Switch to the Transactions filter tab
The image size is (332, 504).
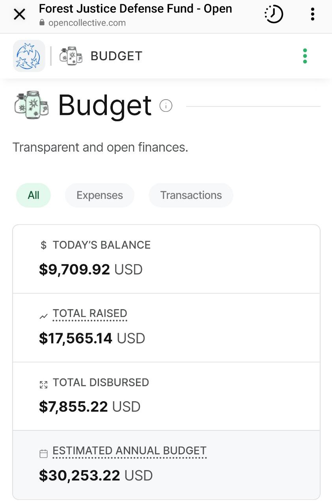(191, 195)
